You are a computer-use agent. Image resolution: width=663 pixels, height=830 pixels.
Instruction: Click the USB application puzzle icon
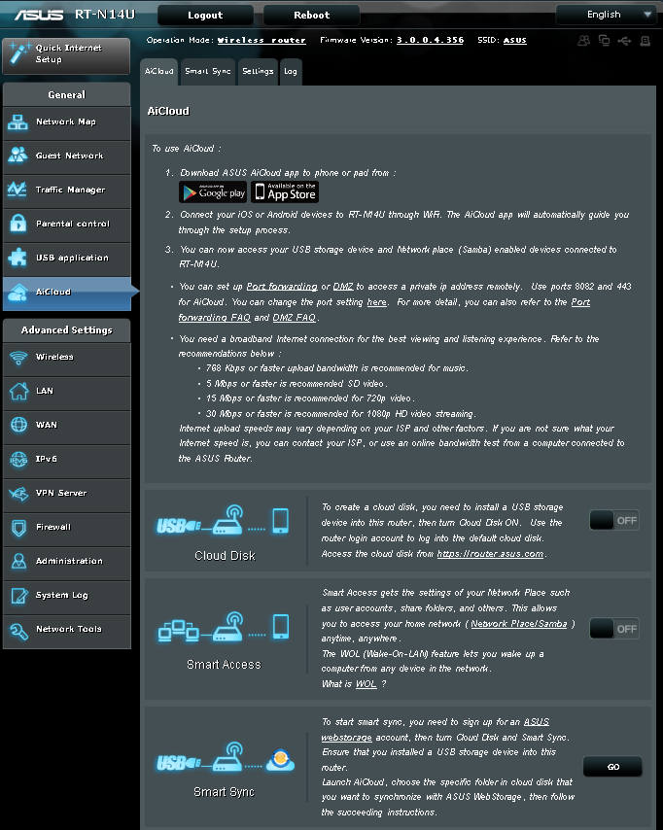18,258
